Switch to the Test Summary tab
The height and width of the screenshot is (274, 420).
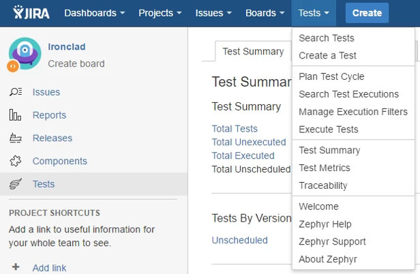tap(253, 51)
